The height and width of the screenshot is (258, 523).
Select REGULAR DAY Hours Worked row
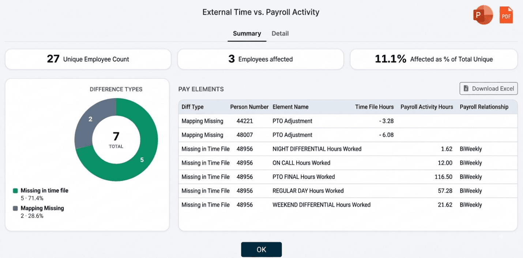348,191
